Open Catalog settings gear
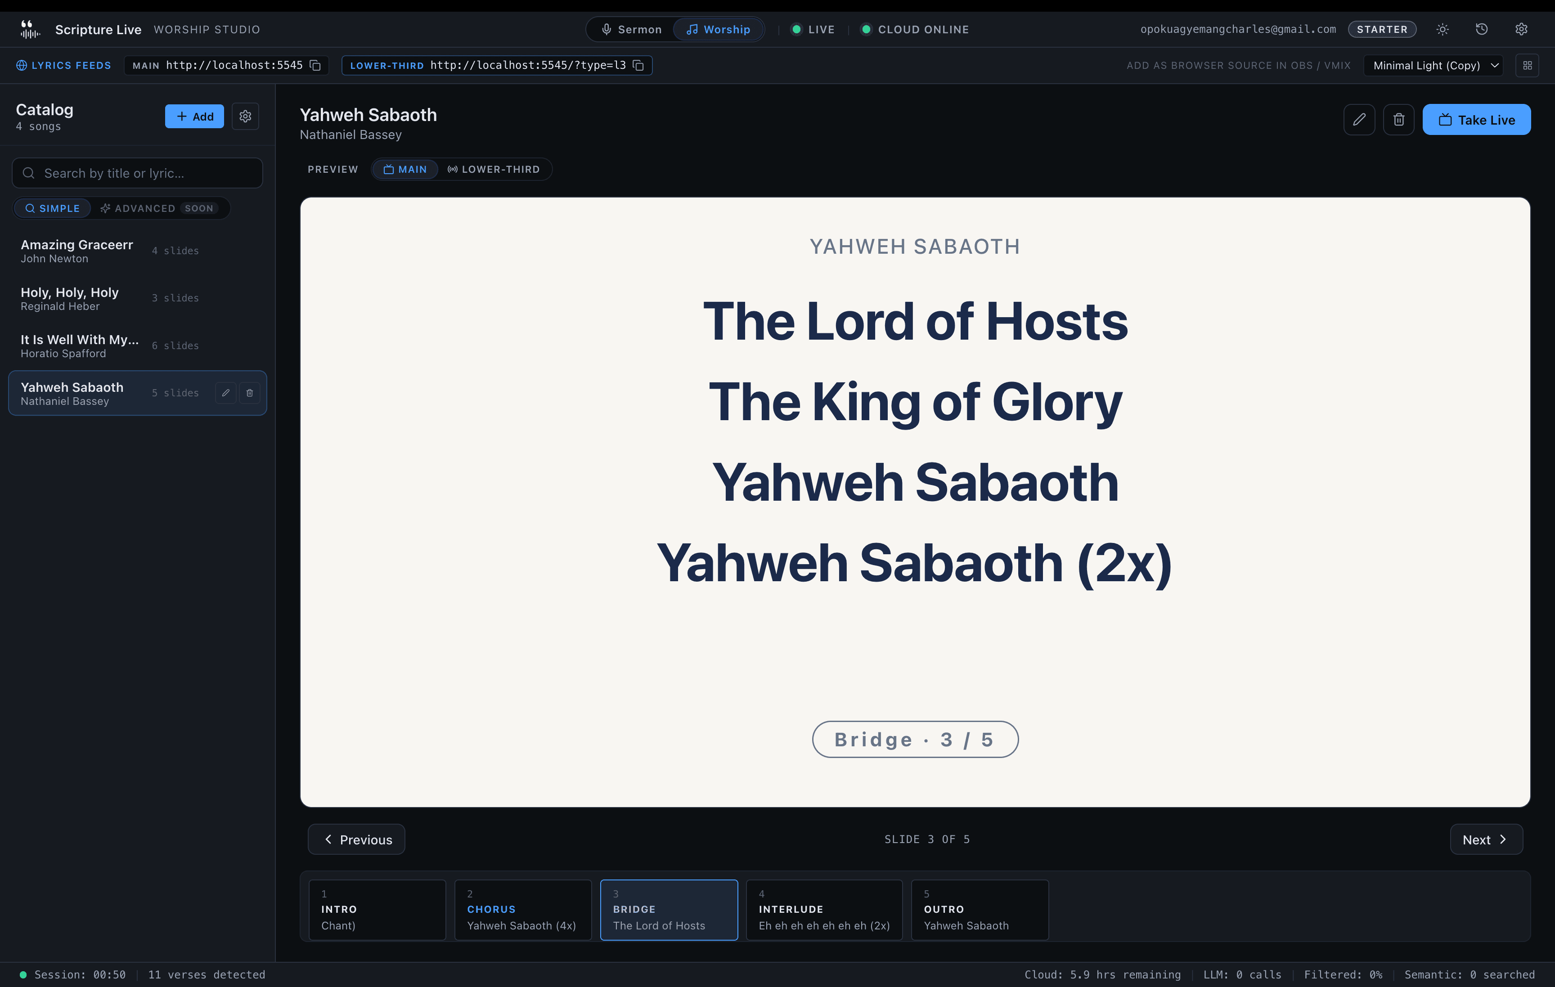 (245, 116)
